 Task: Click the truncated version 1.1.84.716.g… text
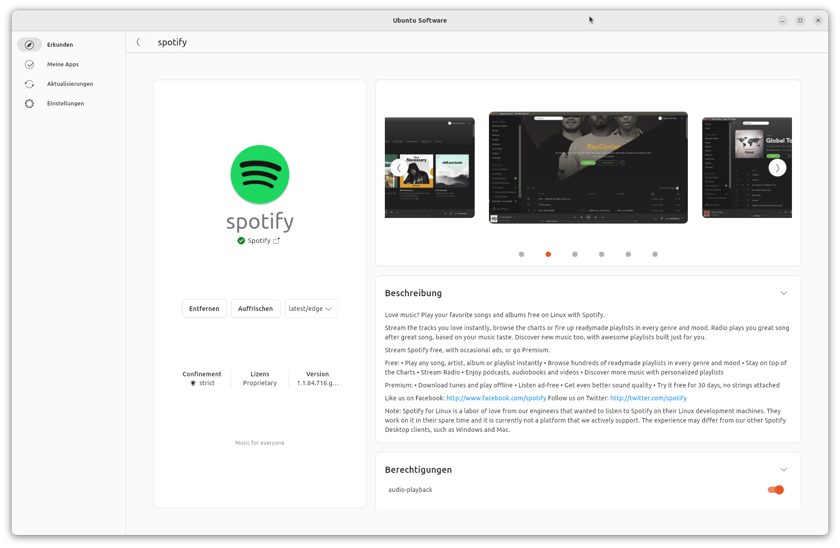tap(318, 383)
